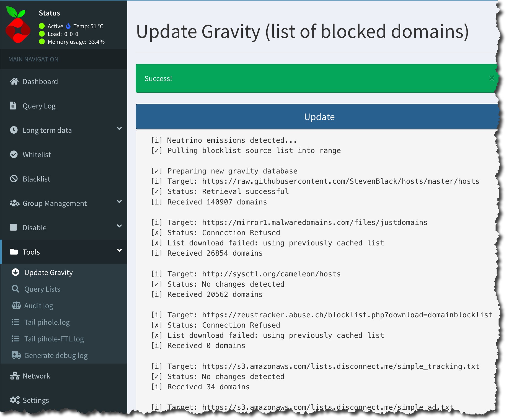Click the Audit log scales icon
This screenshot has height=420, width=506.
pos(16,305)
